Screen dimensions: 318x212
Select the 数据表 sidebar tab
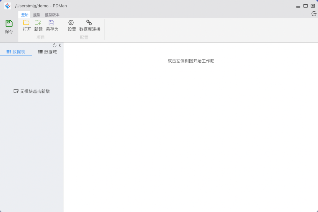(x=16, y=52)
